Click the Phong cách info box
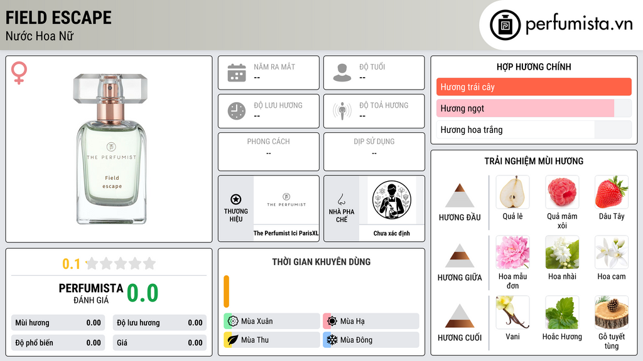The width and height of the screenshot is (643, 361). pos(269,152)
